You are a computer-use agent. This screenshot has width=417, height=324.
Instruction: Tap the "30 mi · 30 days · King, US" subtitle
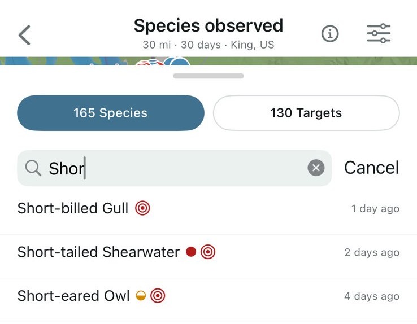click(208, 45)
